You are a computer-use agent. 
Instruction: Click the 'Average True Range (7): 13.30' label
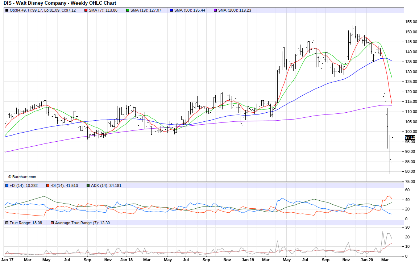tap(83, 223)
